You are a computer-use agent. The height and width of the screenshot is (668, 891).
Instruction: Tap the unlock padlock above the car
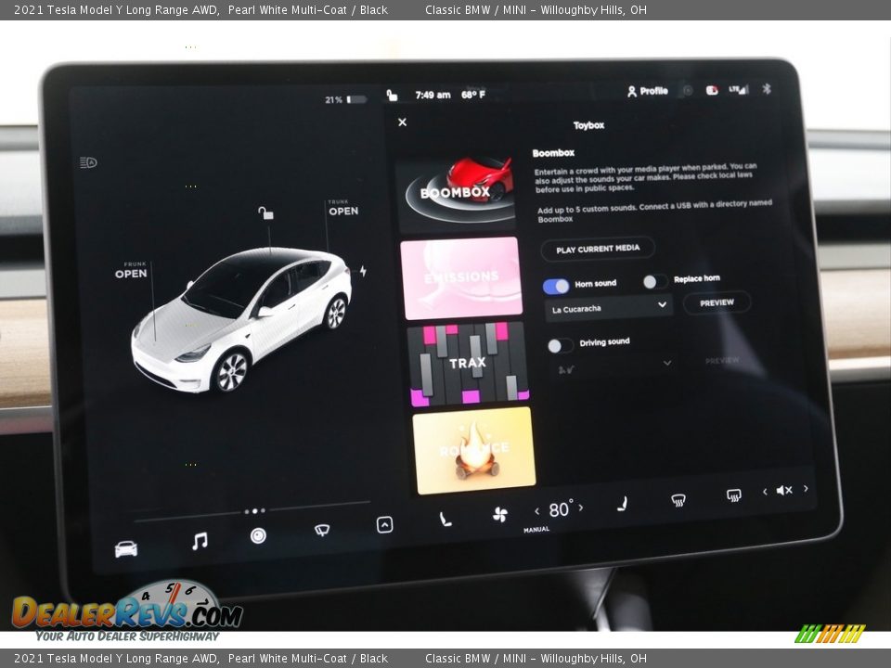(x=266, y=213)
